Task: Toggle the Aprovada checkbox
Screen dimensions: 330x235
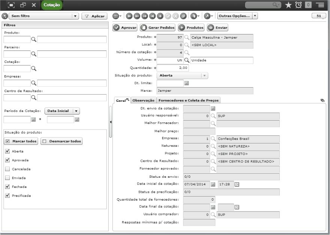Action: 7,160
